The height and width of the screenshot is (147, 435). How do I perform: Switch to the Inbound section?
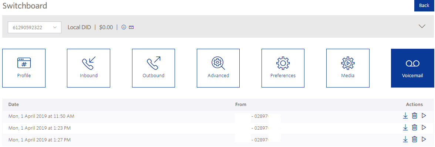coord(88,68)
